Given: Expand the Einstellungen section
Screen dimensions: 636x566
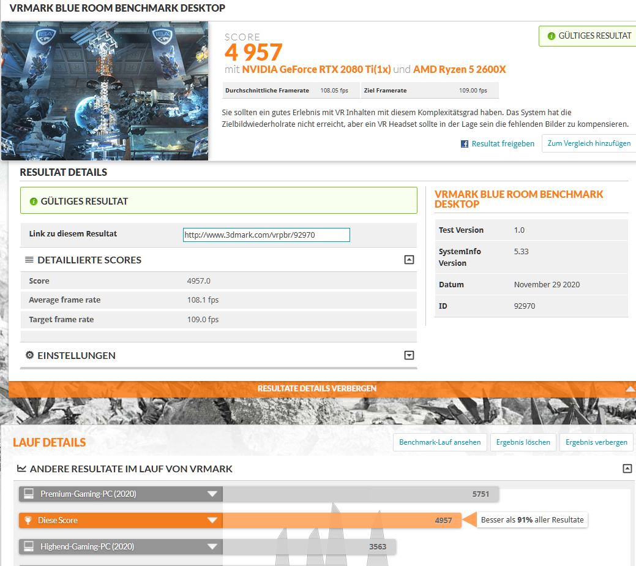Looking at the screenshot, I should tap(410, 355).
